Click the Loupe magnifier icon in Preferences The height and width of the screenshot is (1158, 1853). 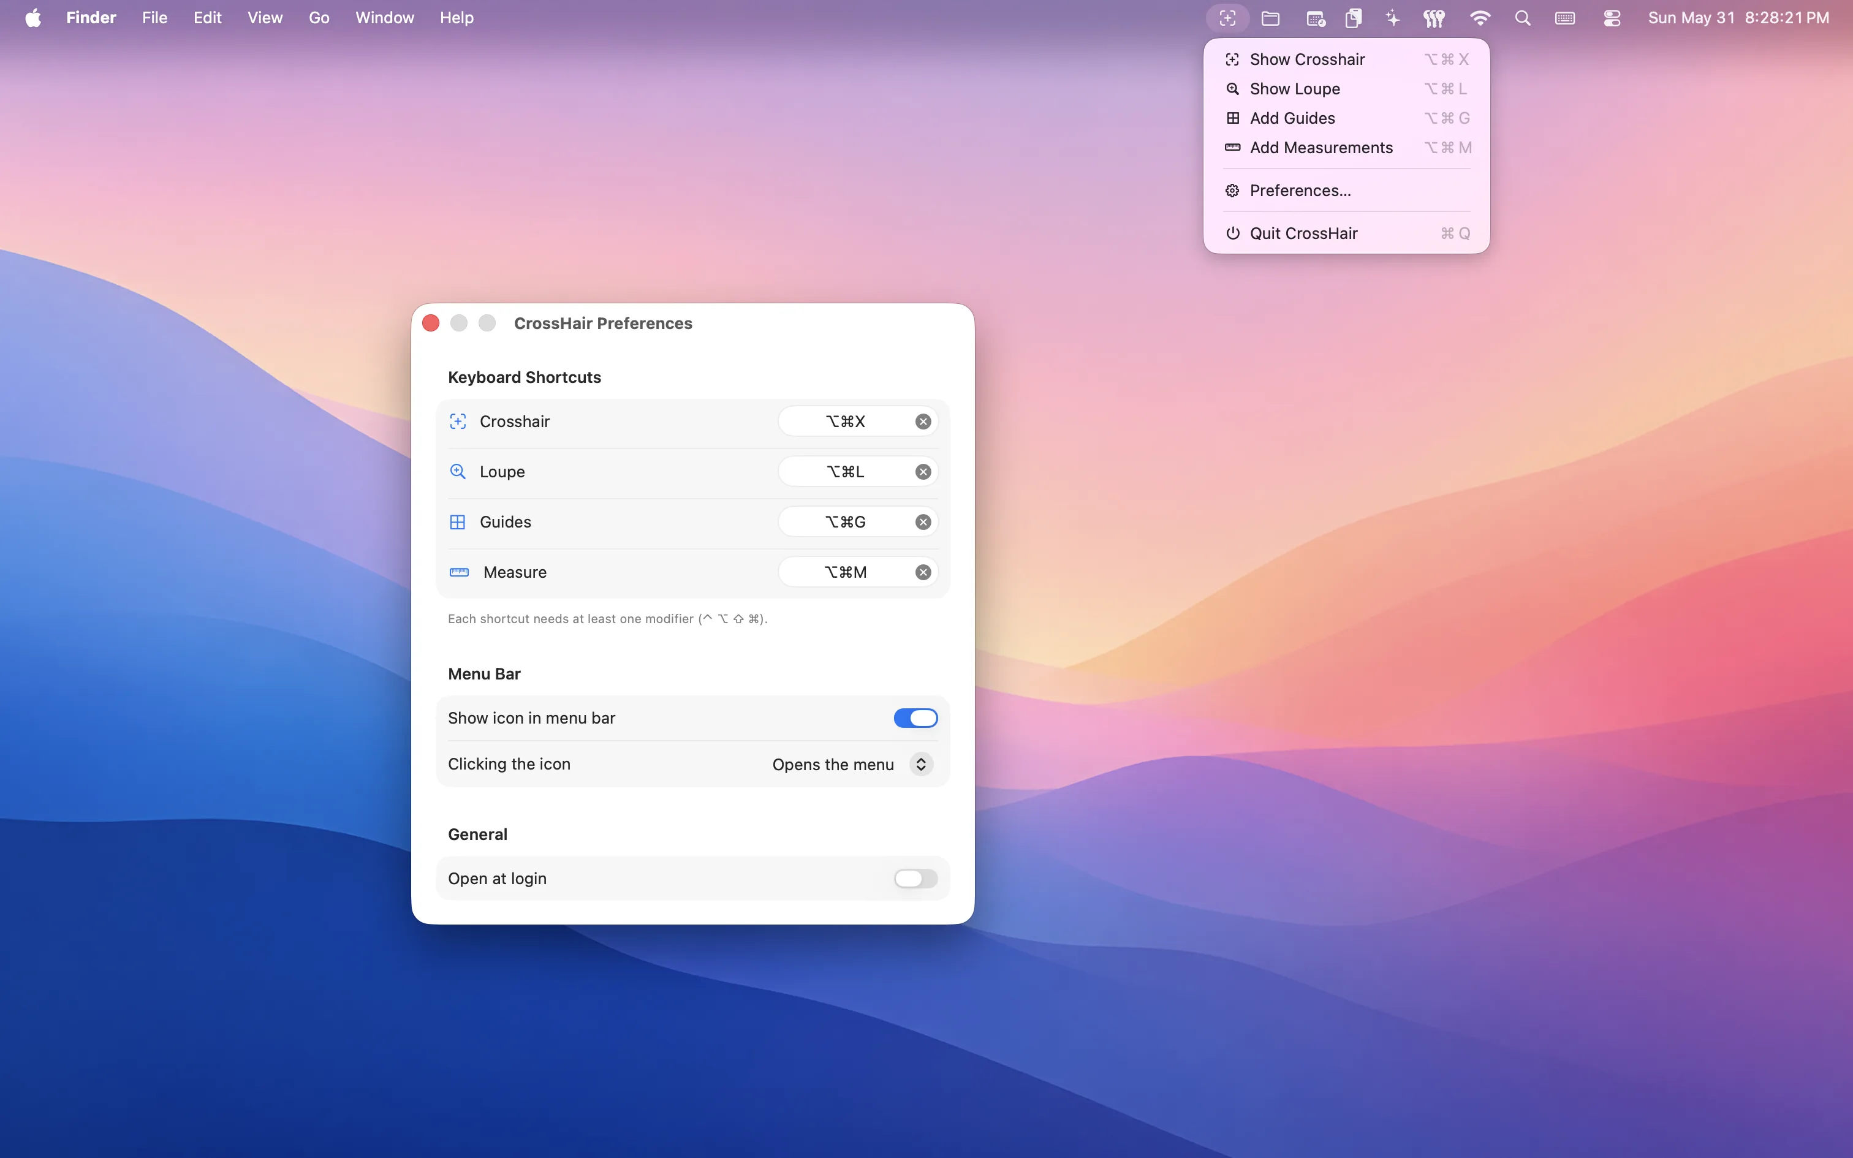(x=458, y=472)
